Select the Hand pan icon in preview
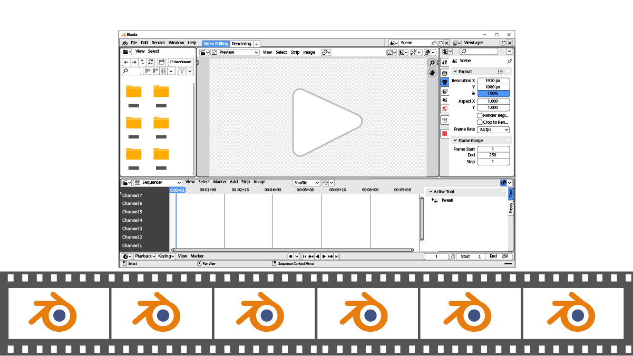Image resolution: width=633 pixels, height=356 pixels. (432, 72)
